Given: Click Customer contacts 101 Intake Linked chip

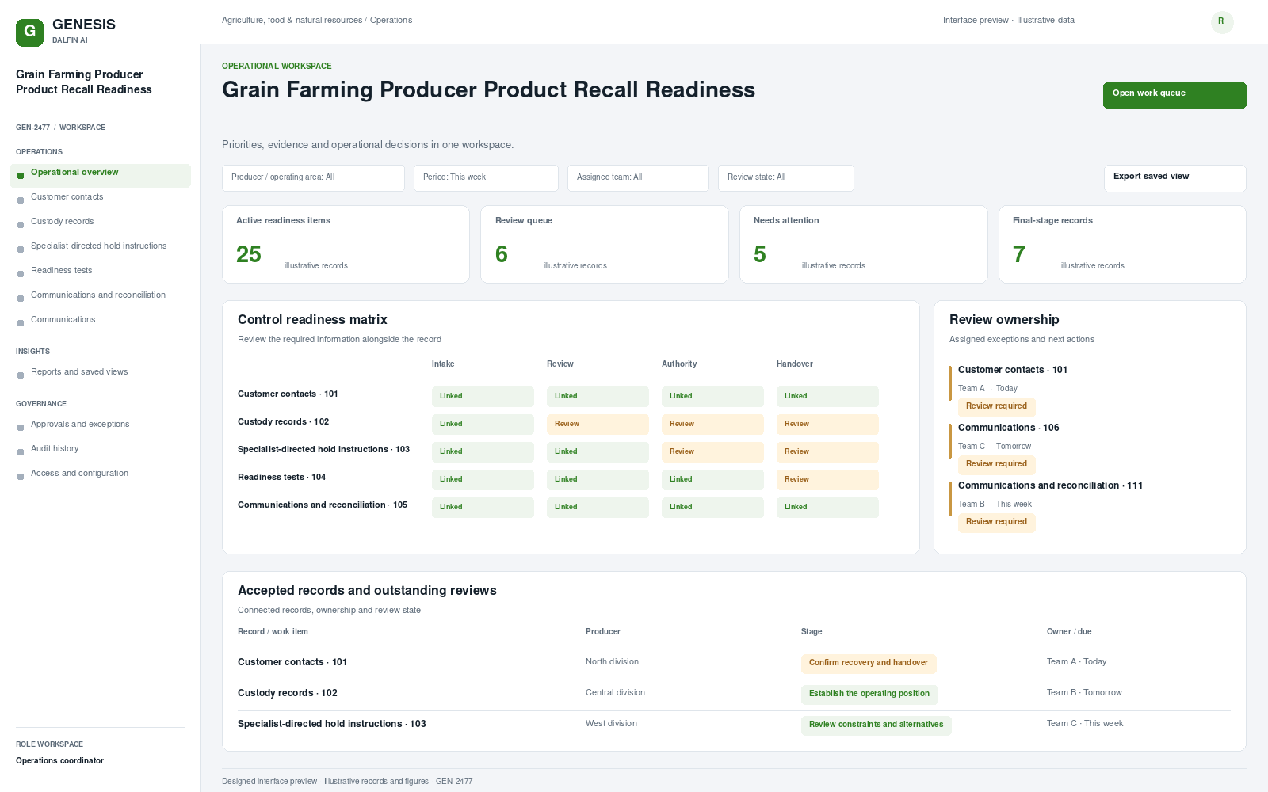Looking at the screenshot, I should pyautogui.click(x=483, y=397).
